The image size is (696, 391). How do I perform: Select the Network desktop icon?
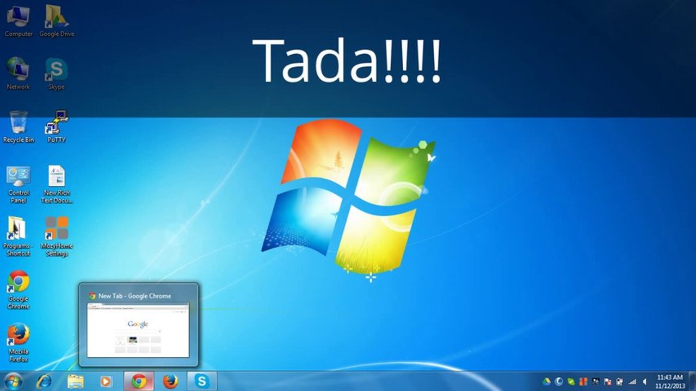pyautogui.click(x=19, y=73)
